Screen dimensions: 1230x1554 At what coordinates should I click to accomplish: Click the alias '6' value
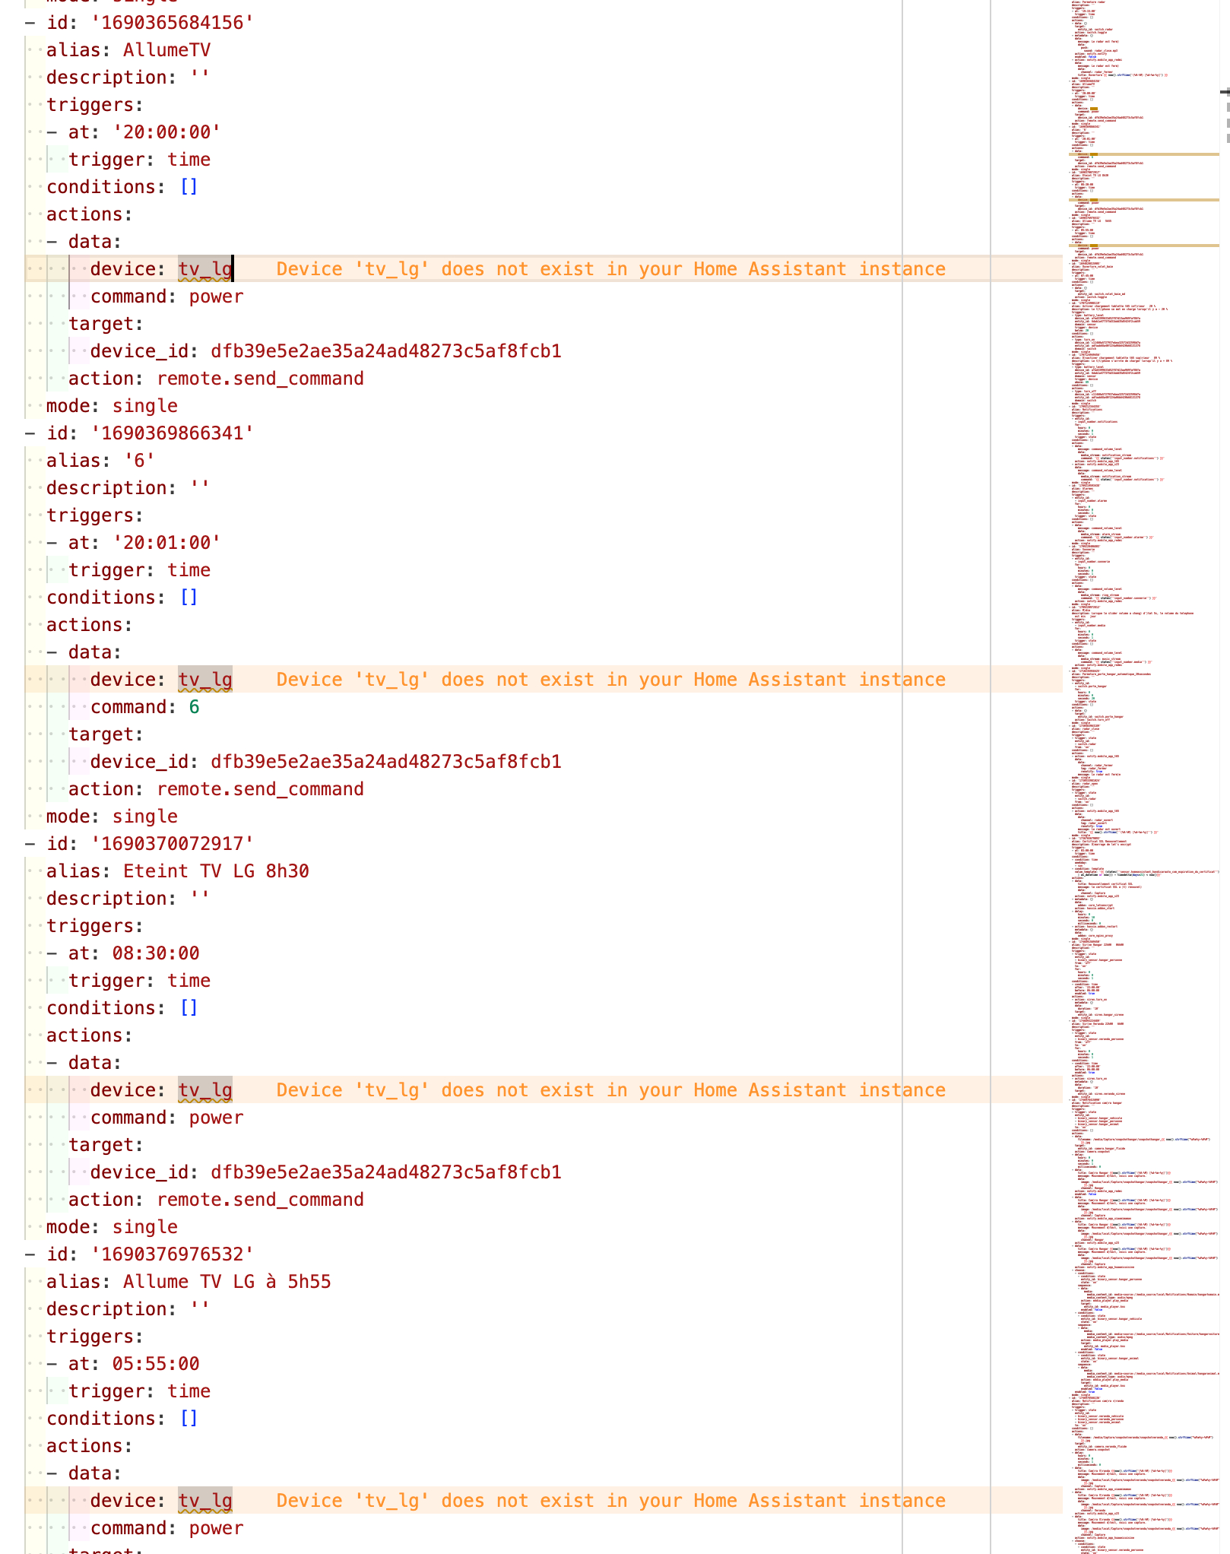pyautogui.click(x=139, y=461)
